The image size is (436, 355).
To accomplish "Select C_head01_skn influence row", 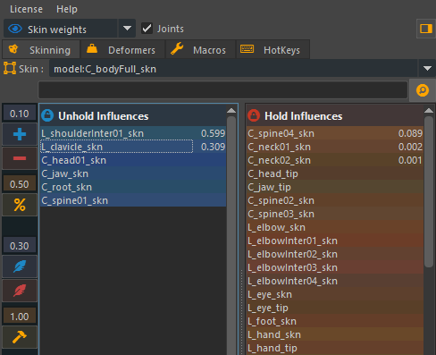I will (133, 160).
